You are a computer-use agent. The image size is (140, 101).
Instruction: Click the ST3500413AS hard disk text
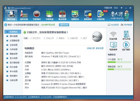pos(61,73)
